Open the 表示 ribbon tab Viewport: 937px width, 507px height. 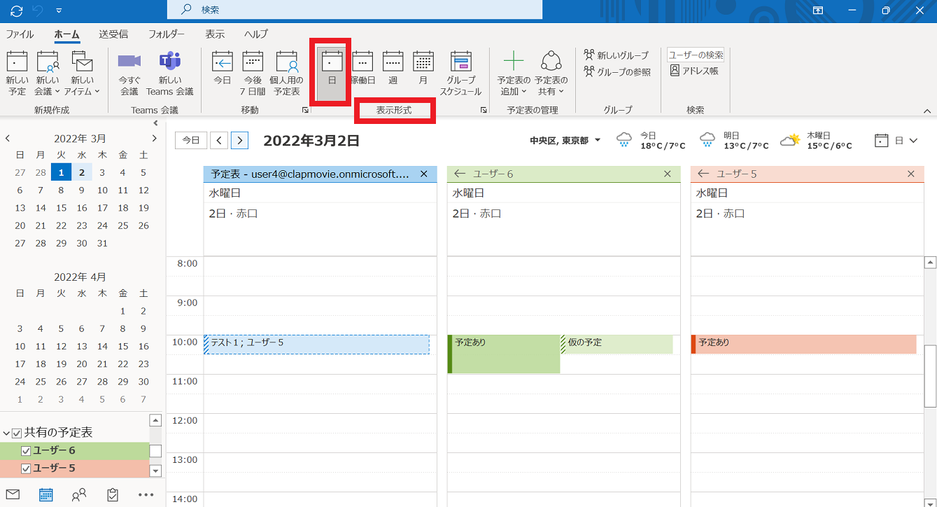click(215, 34)
